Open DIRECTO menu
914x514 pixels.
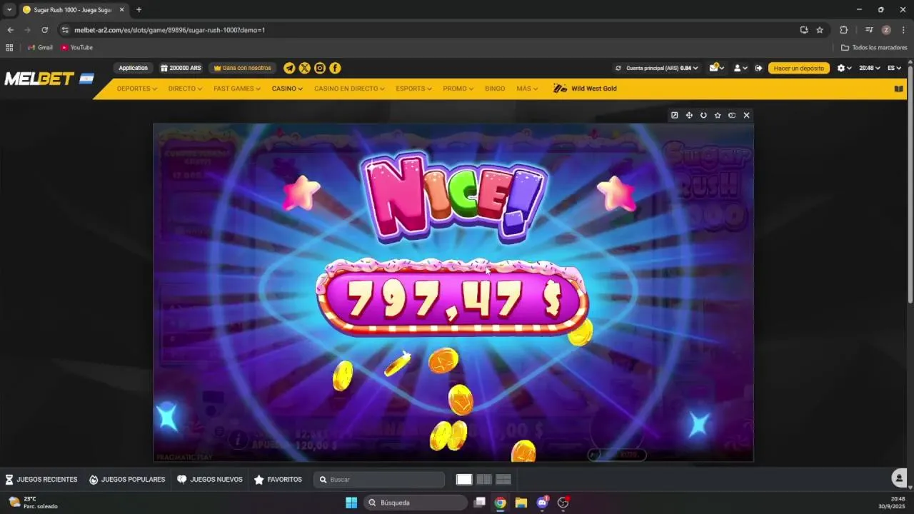185,89
